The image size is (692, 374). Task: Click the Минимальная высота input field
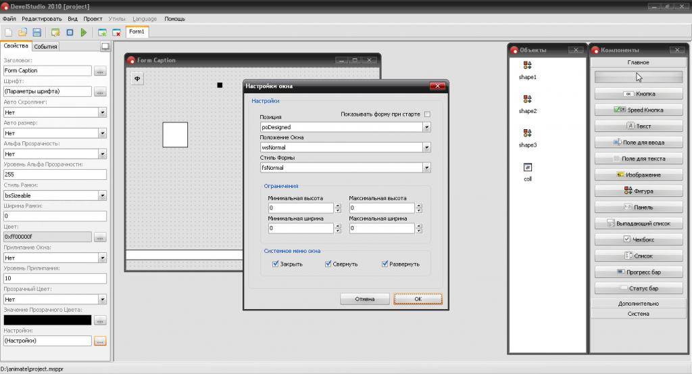click(301, 208)
